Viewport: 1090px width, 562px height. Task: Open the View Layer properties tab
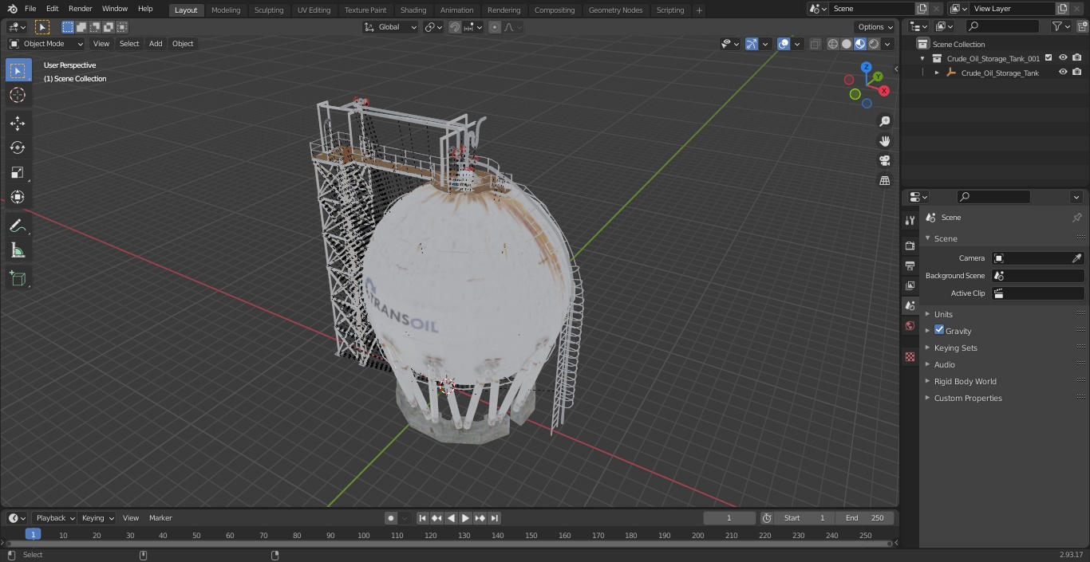pyautogui.click(x=910, y=285)
